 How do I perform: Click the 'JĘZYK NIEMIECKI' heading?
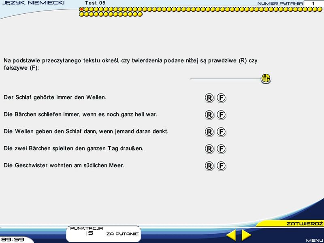pyautogui.click(x=33, y=3)
